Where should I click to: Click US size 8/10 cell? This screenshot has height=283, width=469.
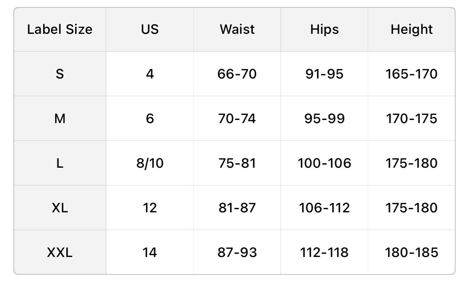(x=150, y=163)
